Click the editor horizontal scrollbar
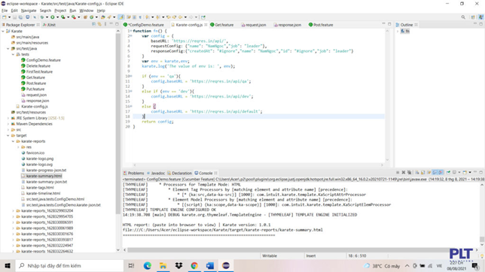This screenshot has height=272, width=485. [258, 165]
